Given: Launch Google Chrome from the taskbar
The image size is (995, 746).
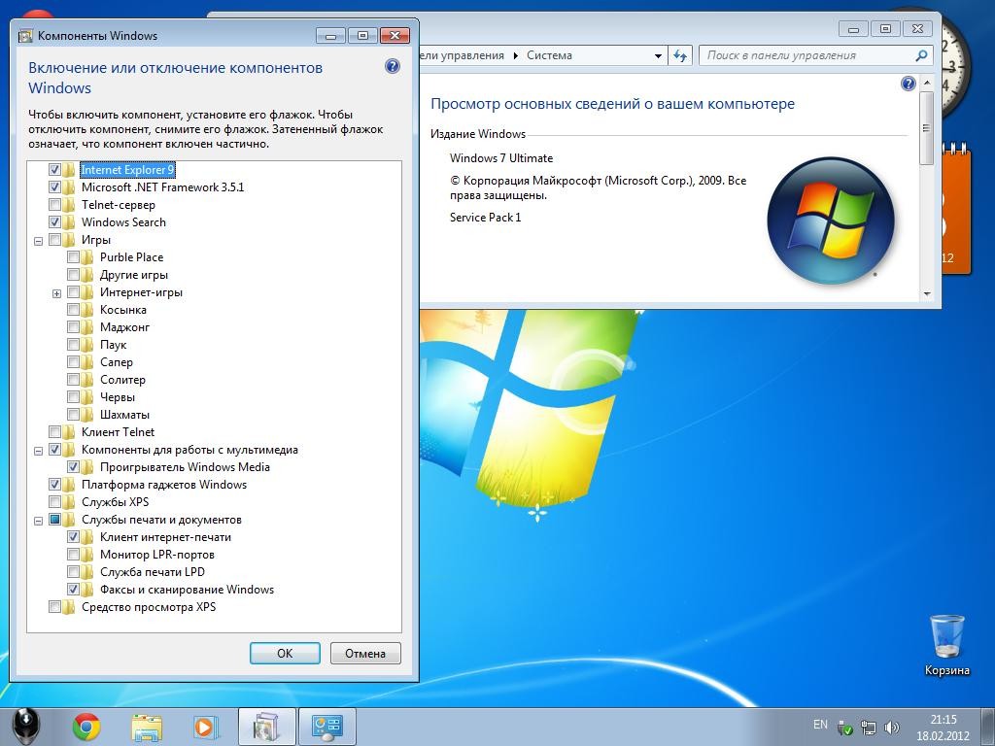Looking at the screenshot, I should (86, 727).
